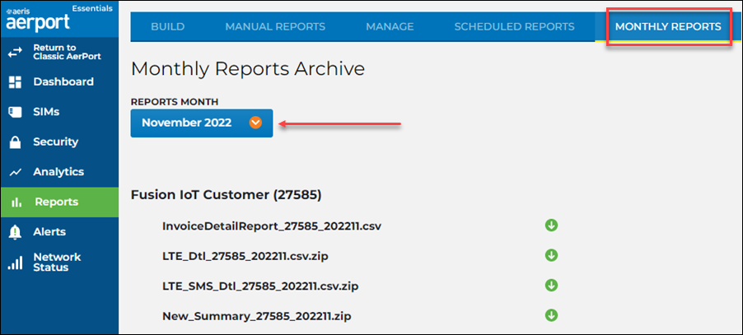
Task: Switch to the Build tab
Action: tap(168, 27)
